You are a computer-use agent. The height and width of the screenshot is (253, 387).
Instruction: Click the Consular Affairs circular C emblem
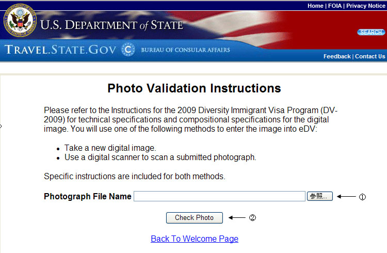pos(128,50)
